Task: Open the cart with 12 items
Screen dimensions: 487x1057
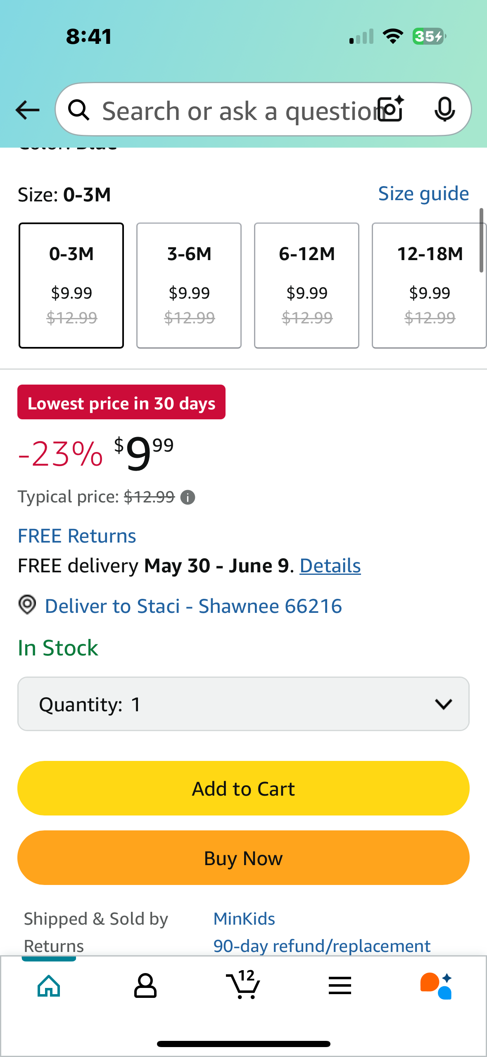Action: 243,985
